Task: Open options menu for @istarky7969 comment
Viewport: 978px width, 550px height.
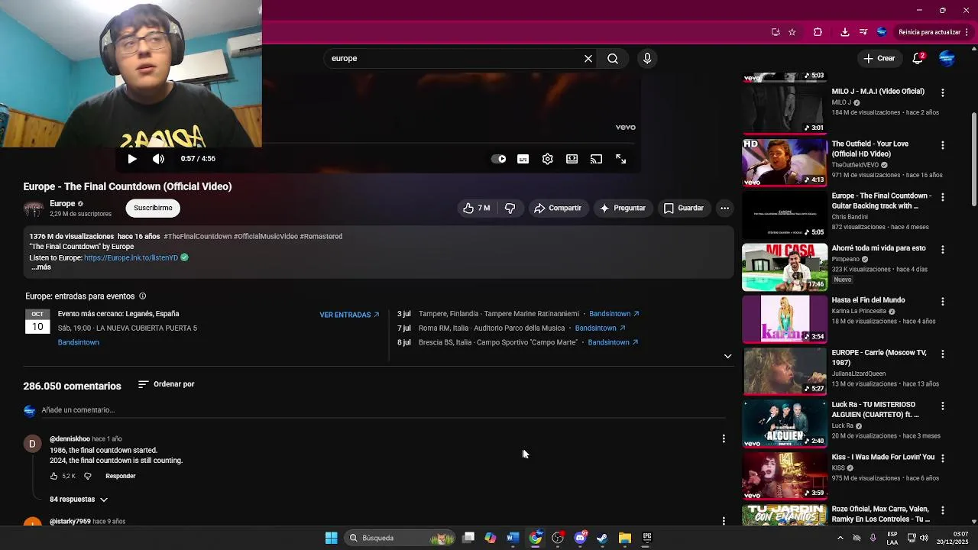Action: point(724,521)
